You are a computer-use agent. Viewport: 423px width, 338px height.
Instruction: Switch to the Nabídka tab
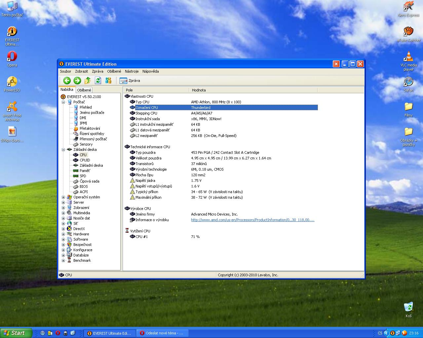(67, 89)
